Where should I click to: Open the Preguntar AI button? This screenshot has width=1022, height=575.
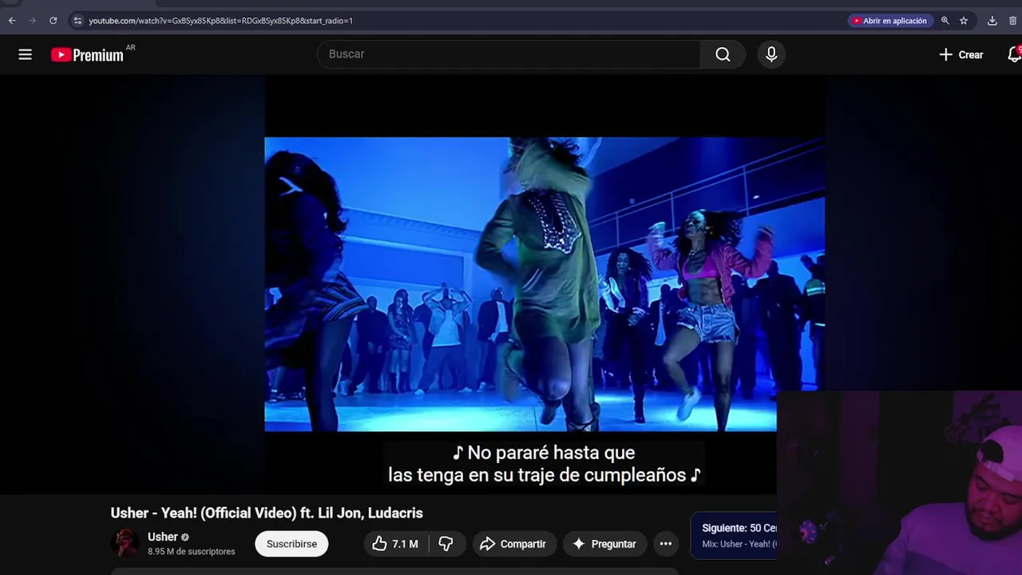click(604, 544)
